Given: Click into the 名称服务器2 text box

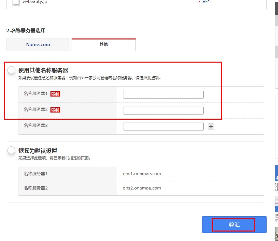Looking at the screenshot, I should click(163, 111).
